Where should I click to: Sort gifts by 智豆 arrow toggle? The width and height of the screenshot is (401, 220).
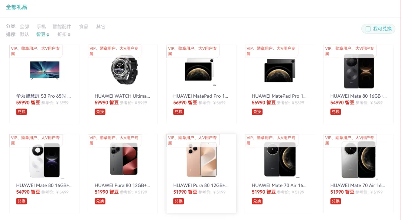(48, 35)
